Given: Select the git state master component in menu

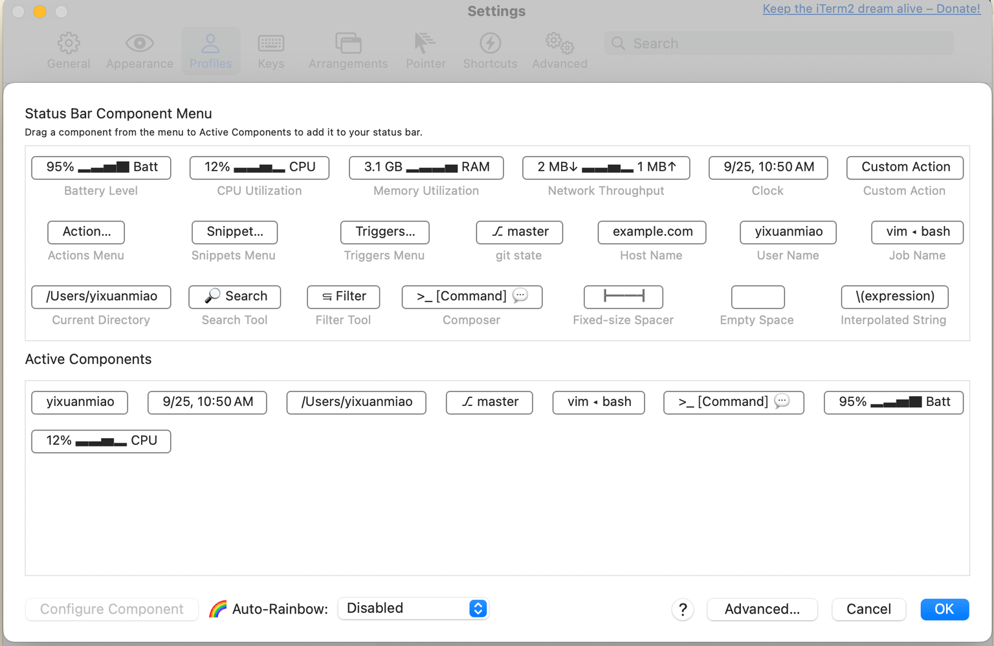Looking at the screenshot, I should pos(519,232).
